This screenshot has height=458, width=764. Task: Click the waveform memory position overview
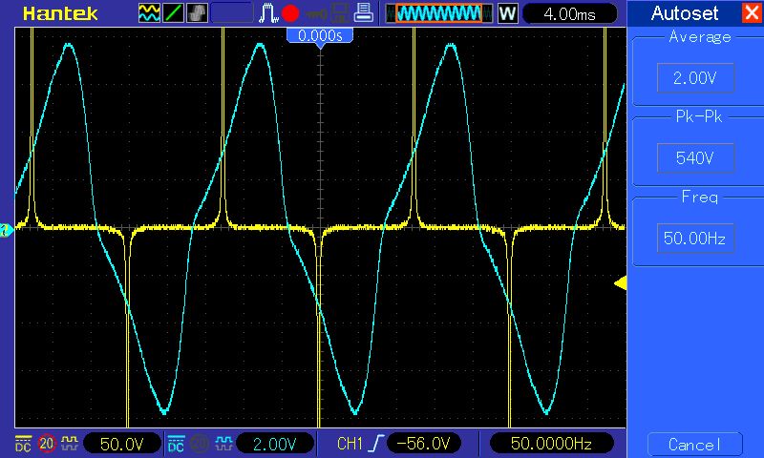point(439,13)
